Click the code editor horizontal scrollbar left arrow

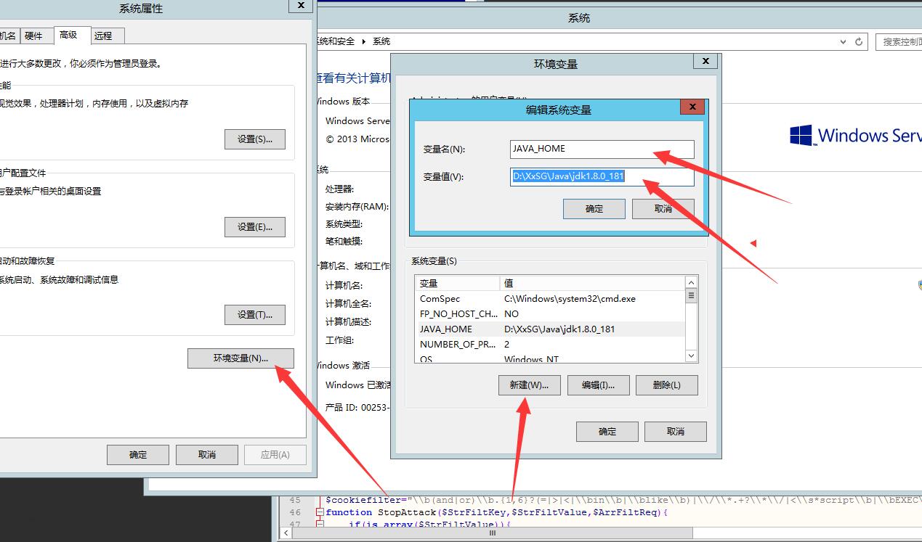pos(286,533)
